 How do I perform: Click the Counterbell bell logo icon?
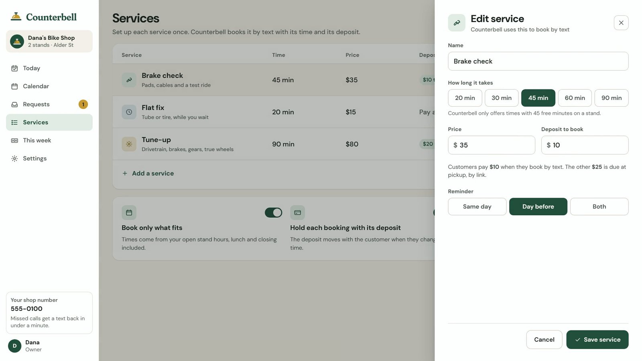(16, 16)
